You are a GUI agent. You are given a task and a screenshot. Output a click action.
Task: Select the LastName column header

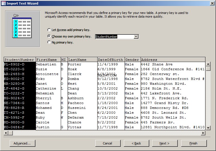pyautogui.click(x=82, y=60)
